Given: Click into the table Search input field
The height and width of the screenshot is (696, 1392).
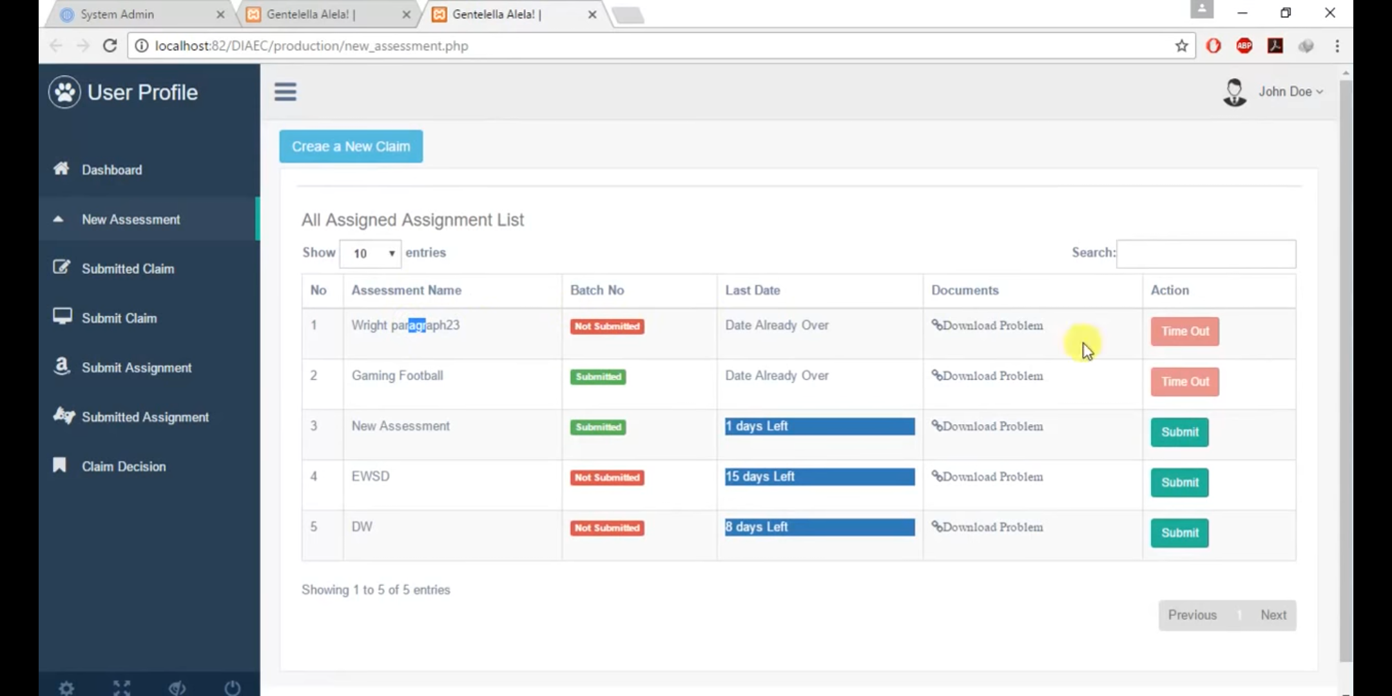Looking at the screenshot, I should [x=1206, y=254].
